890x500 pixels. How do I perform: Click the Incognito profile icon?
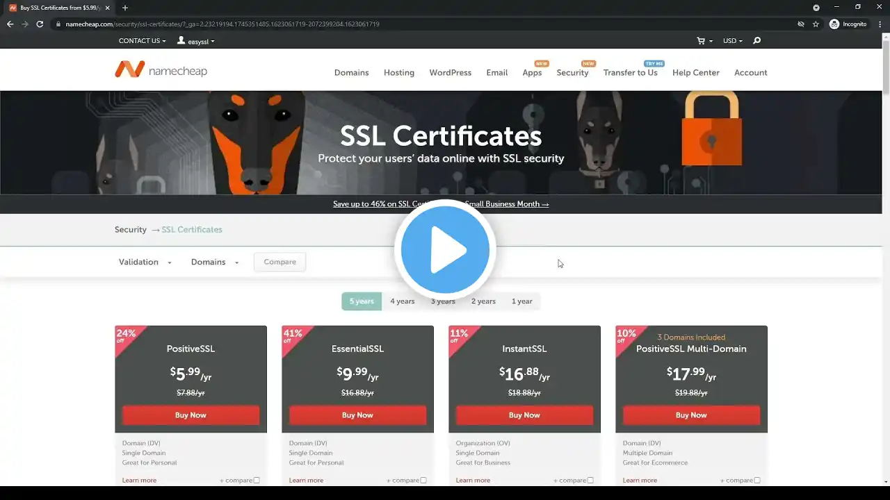pyautogui.click(x=834, y=24)
